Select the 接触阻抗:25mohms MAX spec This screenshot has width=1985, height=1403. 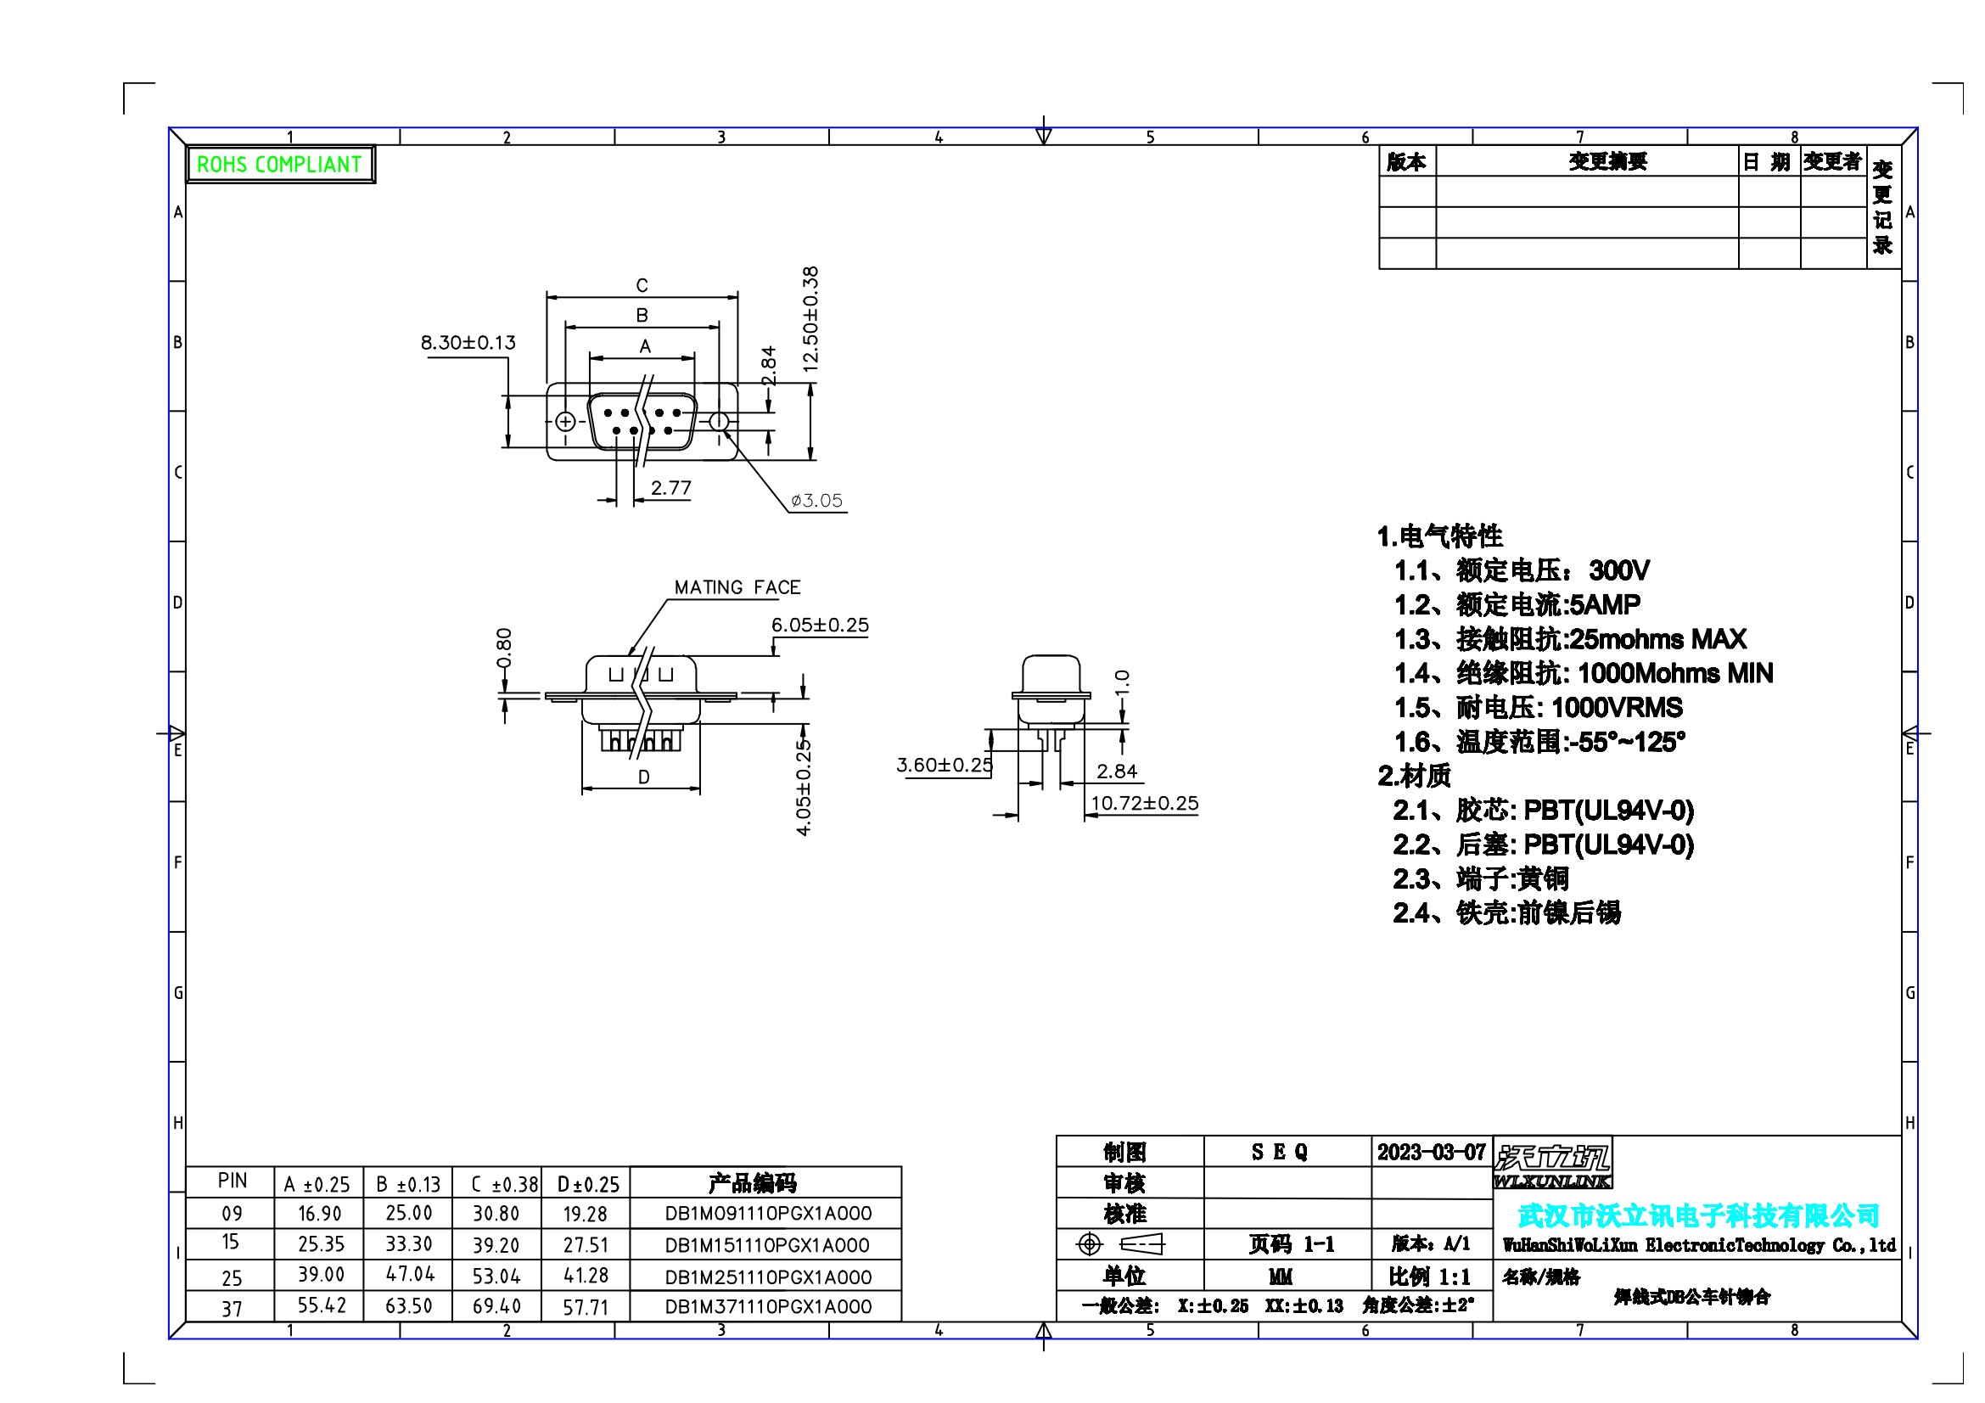coord(1601,639)
